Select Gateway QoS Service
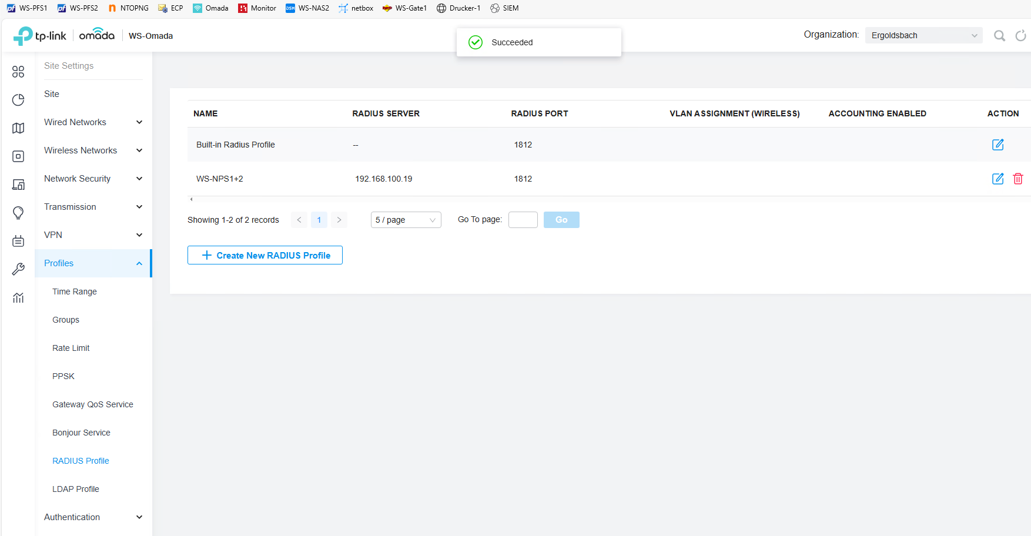1031x536 pixels. pos(93,404)
